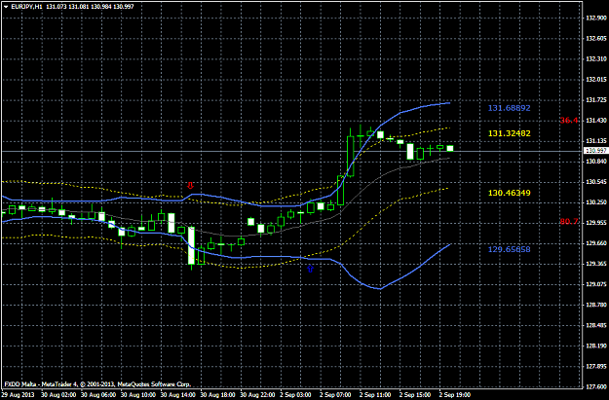The height and width of the screenshot is (400, 609).
Task: Click the 132.015 price scale label
Action: [596, 80]
